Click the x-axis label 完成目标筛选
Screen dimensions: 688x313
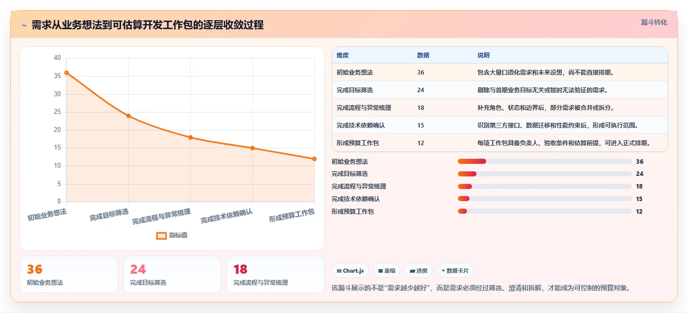click(x=109, y=215)
